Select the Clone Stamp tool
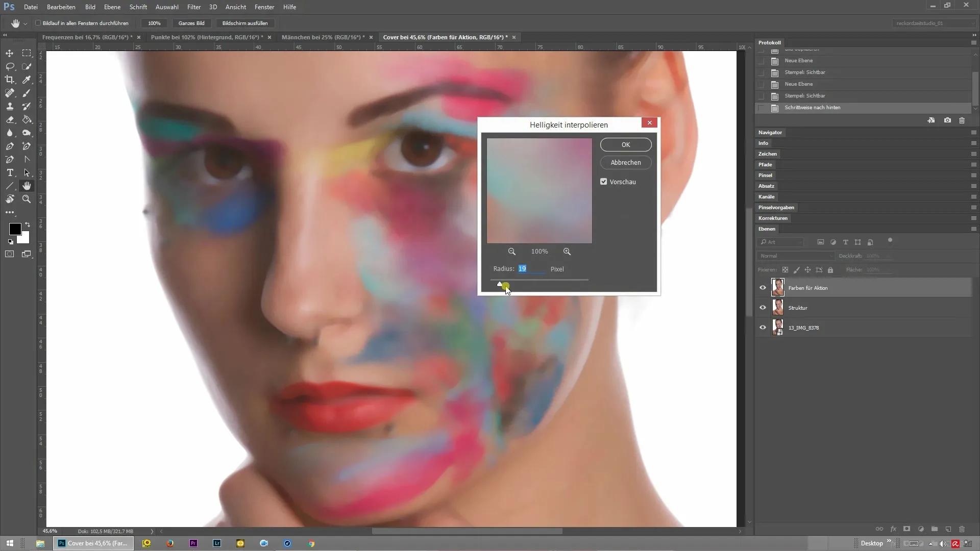Image resolution: width=980 pixels, height=551 pixels. (x=10, y=106)
